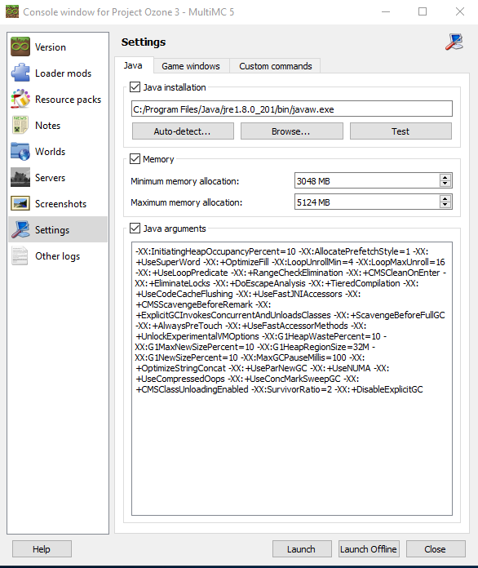This screenshot has width=478, height=568.
Task: Toggle the Java installation checkbox
Action: [135, 87]
